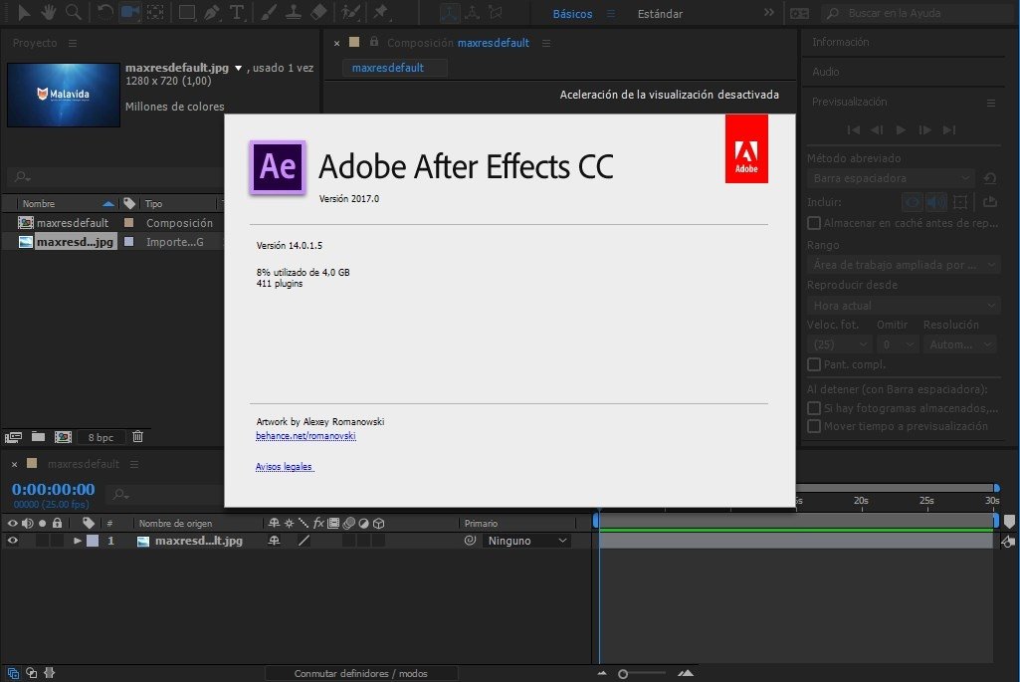This screenshot has height=682, width=1020.
Task: Open the parent 'Ninguno' dropdown
Action: pos(526,541)
